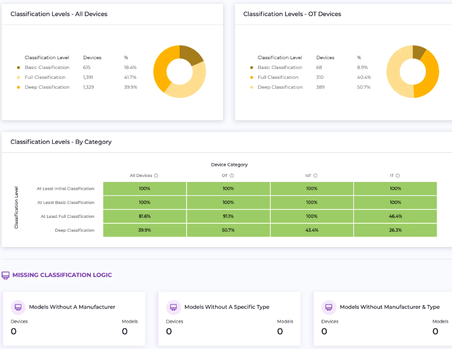Image resolution: width=452 pixels, height=349 pixels.
Task: Click Classification Levels - By Category heading
Action: pyautogui.click(x=61, y=142)
